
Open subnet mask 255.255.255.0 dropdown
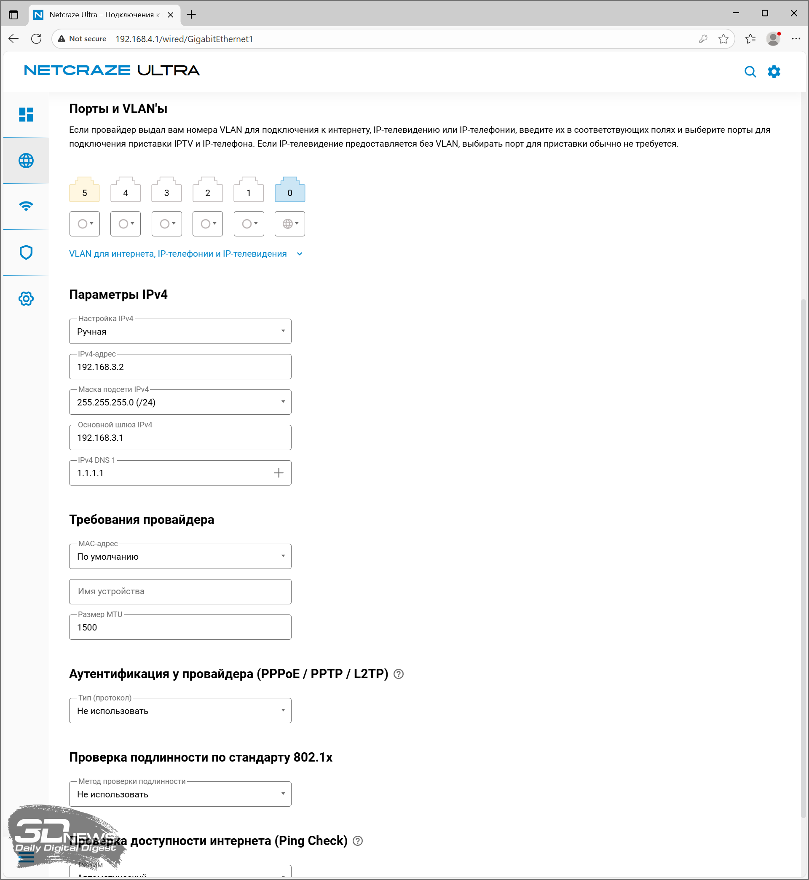point(180,402)
